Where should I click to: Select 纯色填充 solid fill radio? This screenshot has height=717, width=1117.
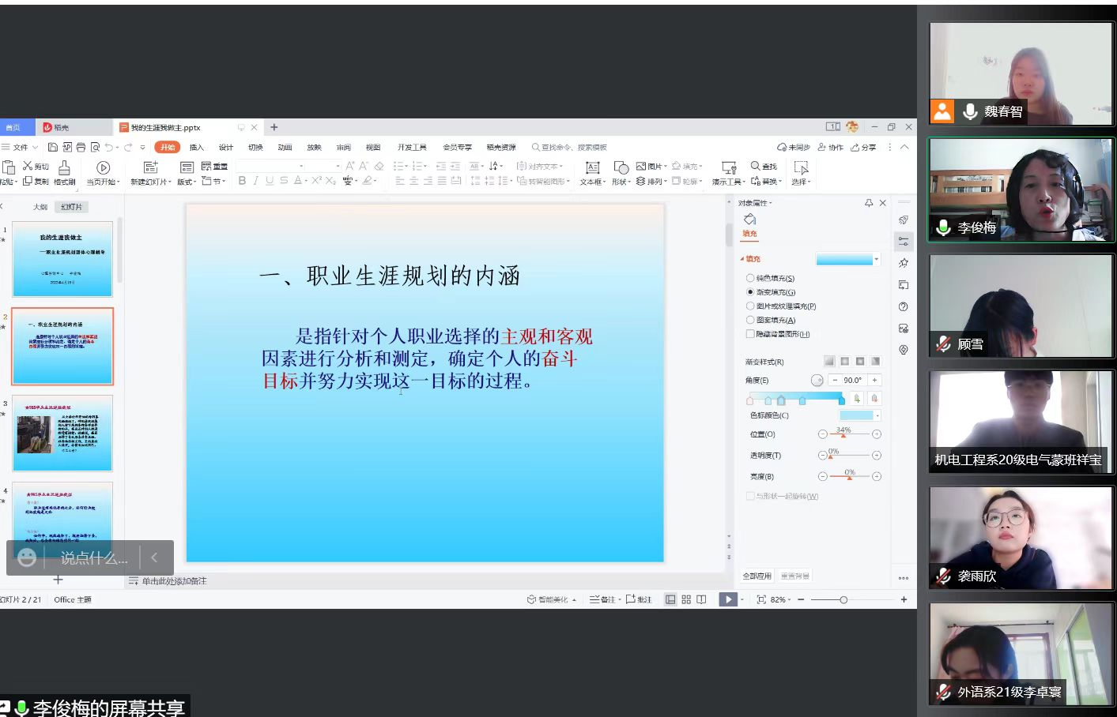[750, 278]
